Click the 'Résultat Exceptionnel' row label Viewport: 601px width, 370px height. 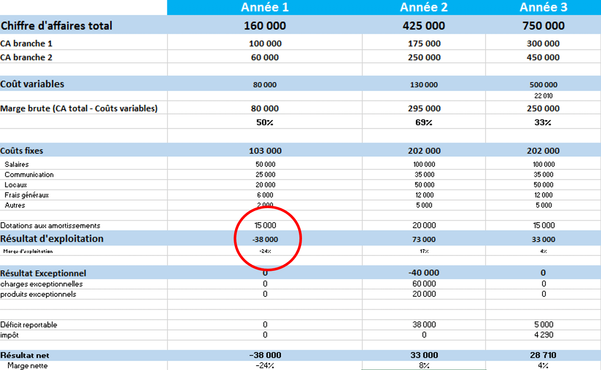[43, 273]
